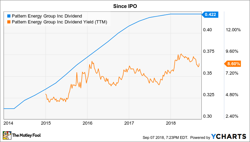Click the 2016 x-axis label
The width and height of the screenshot is (250, 142).
pyautogui.click(x=87, y=123)
